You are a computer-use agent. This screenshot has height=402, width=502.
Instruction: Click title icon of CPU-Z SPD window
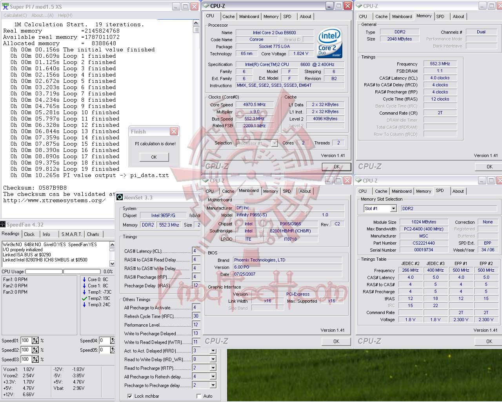[359, 181]
